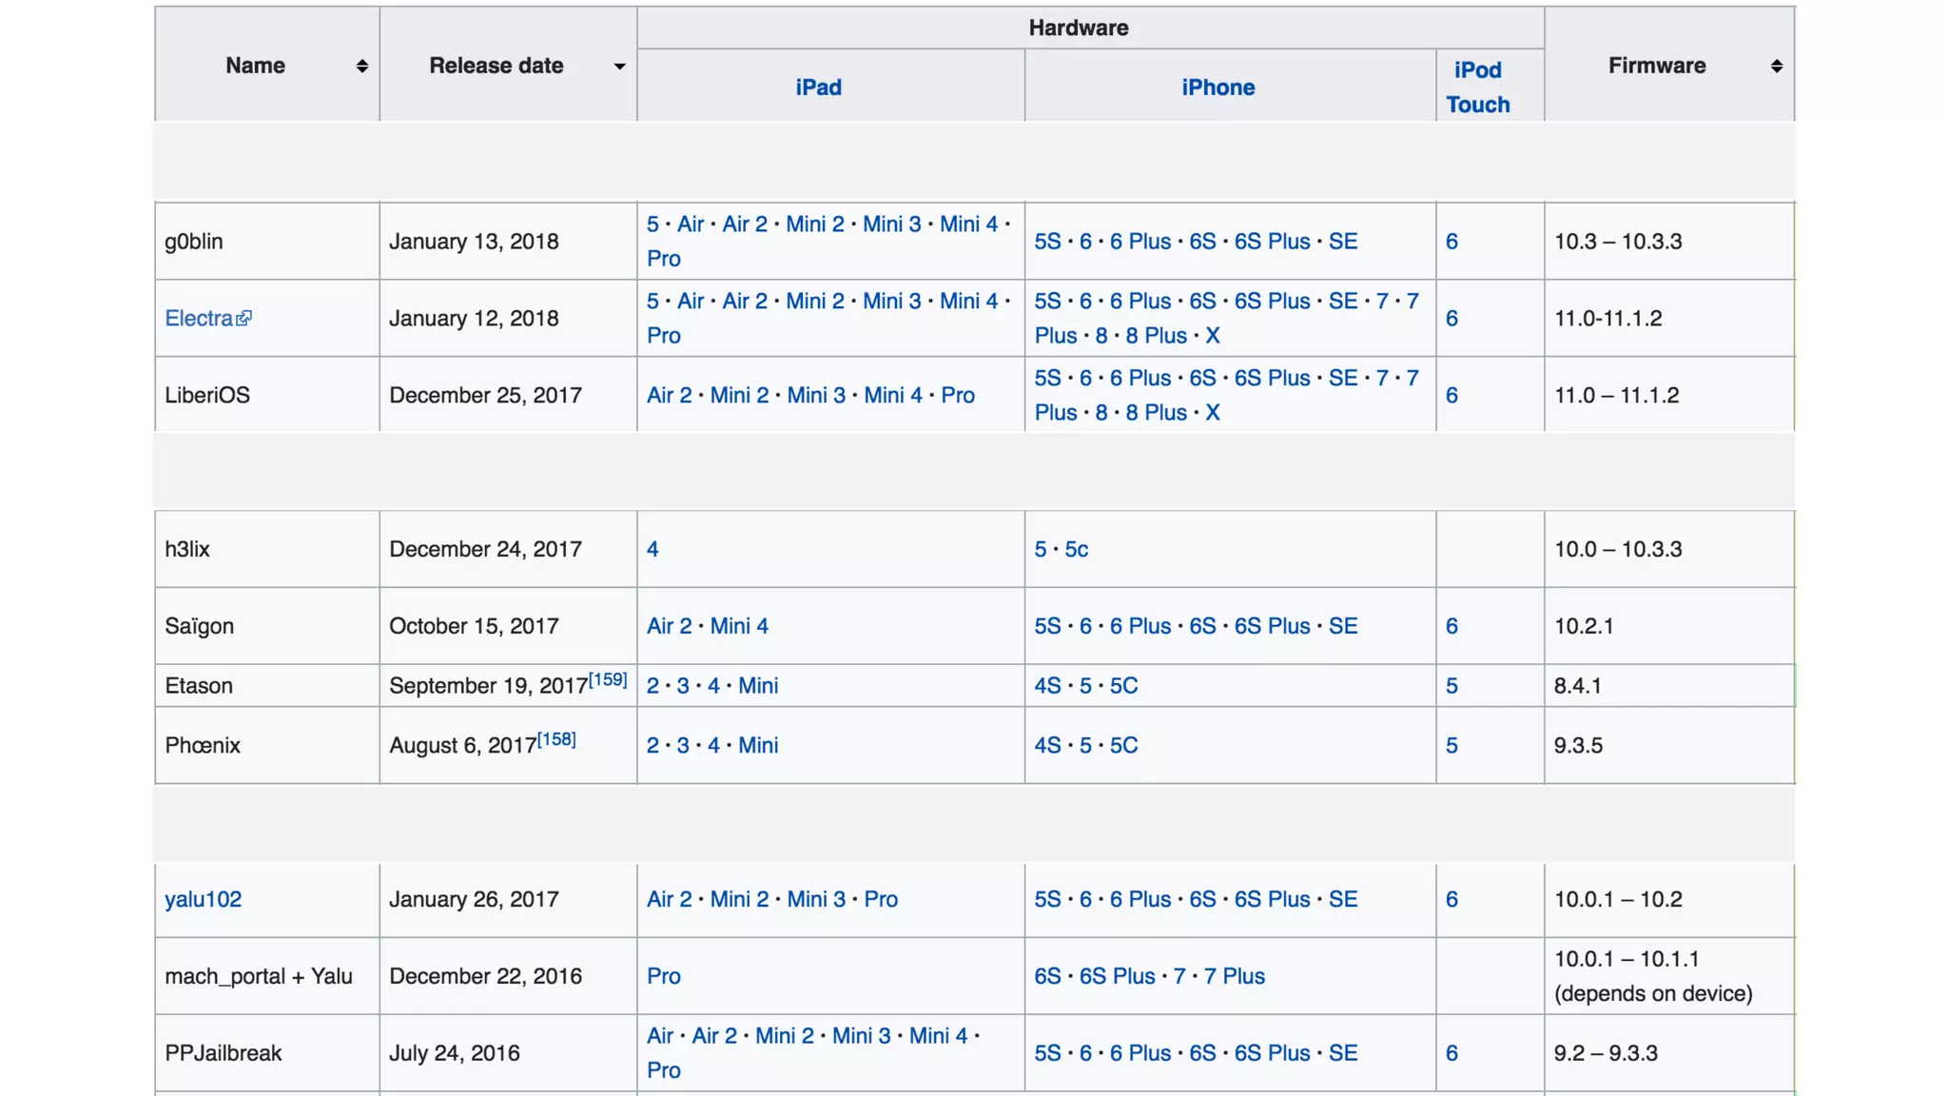Click external link icon beside Electra
Screen dimensions: 1948x1096
[244, 319]
